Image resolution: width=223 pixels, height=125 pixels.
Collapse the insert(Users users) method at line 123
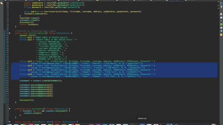[x=9, y=122]
